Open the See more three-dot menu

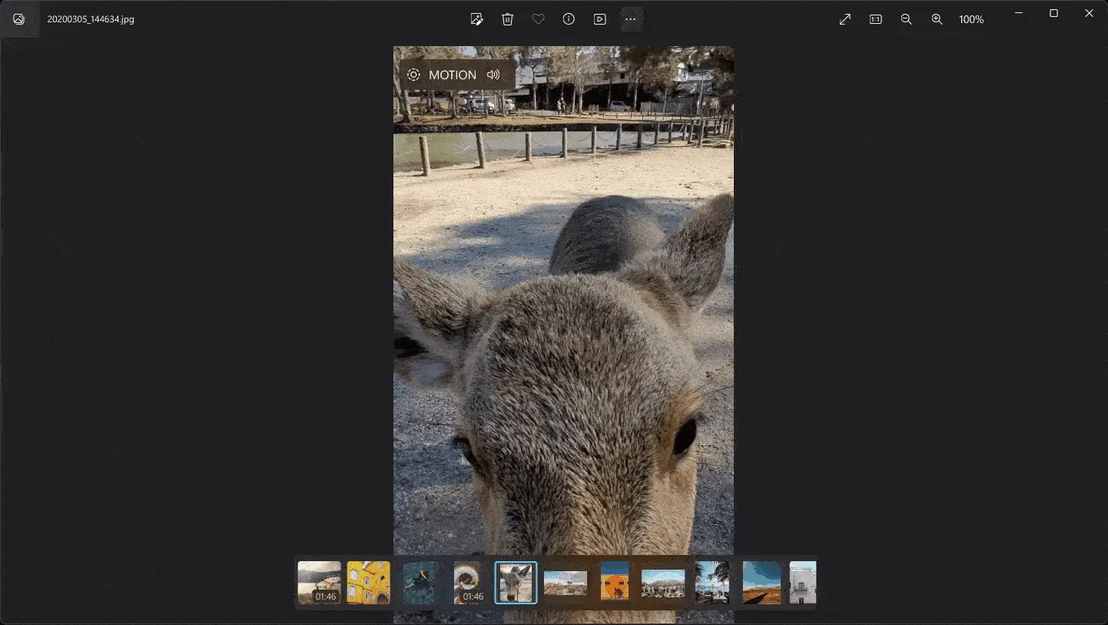631,19
